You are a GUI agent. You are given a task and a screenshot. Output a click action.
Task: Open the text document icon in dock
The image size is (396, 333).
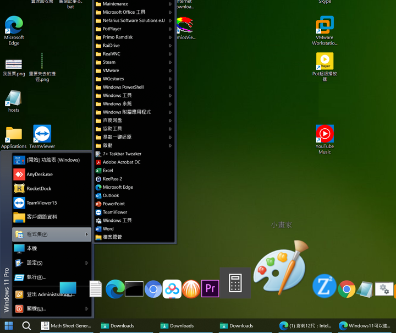point(96,289)
